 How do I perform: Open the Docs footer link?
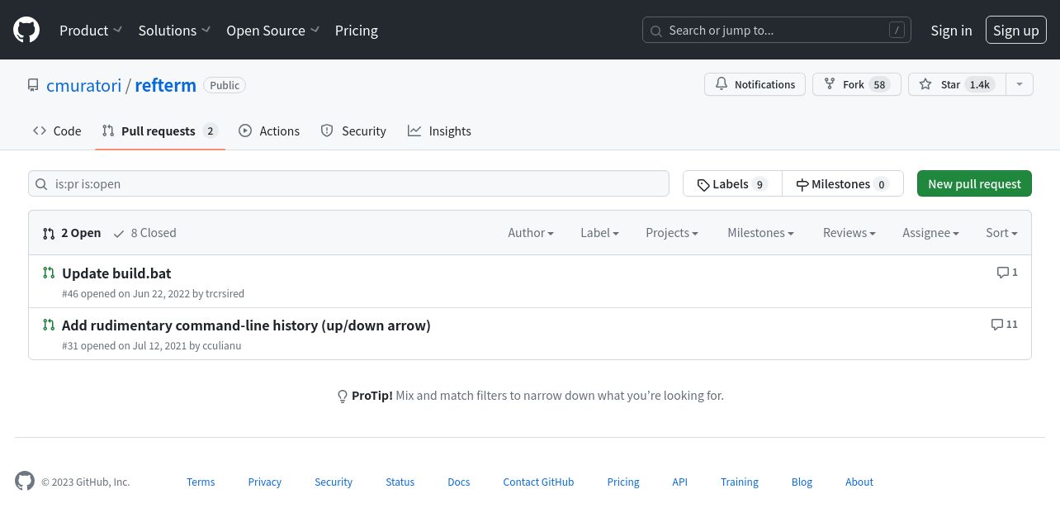pos(459,482)
